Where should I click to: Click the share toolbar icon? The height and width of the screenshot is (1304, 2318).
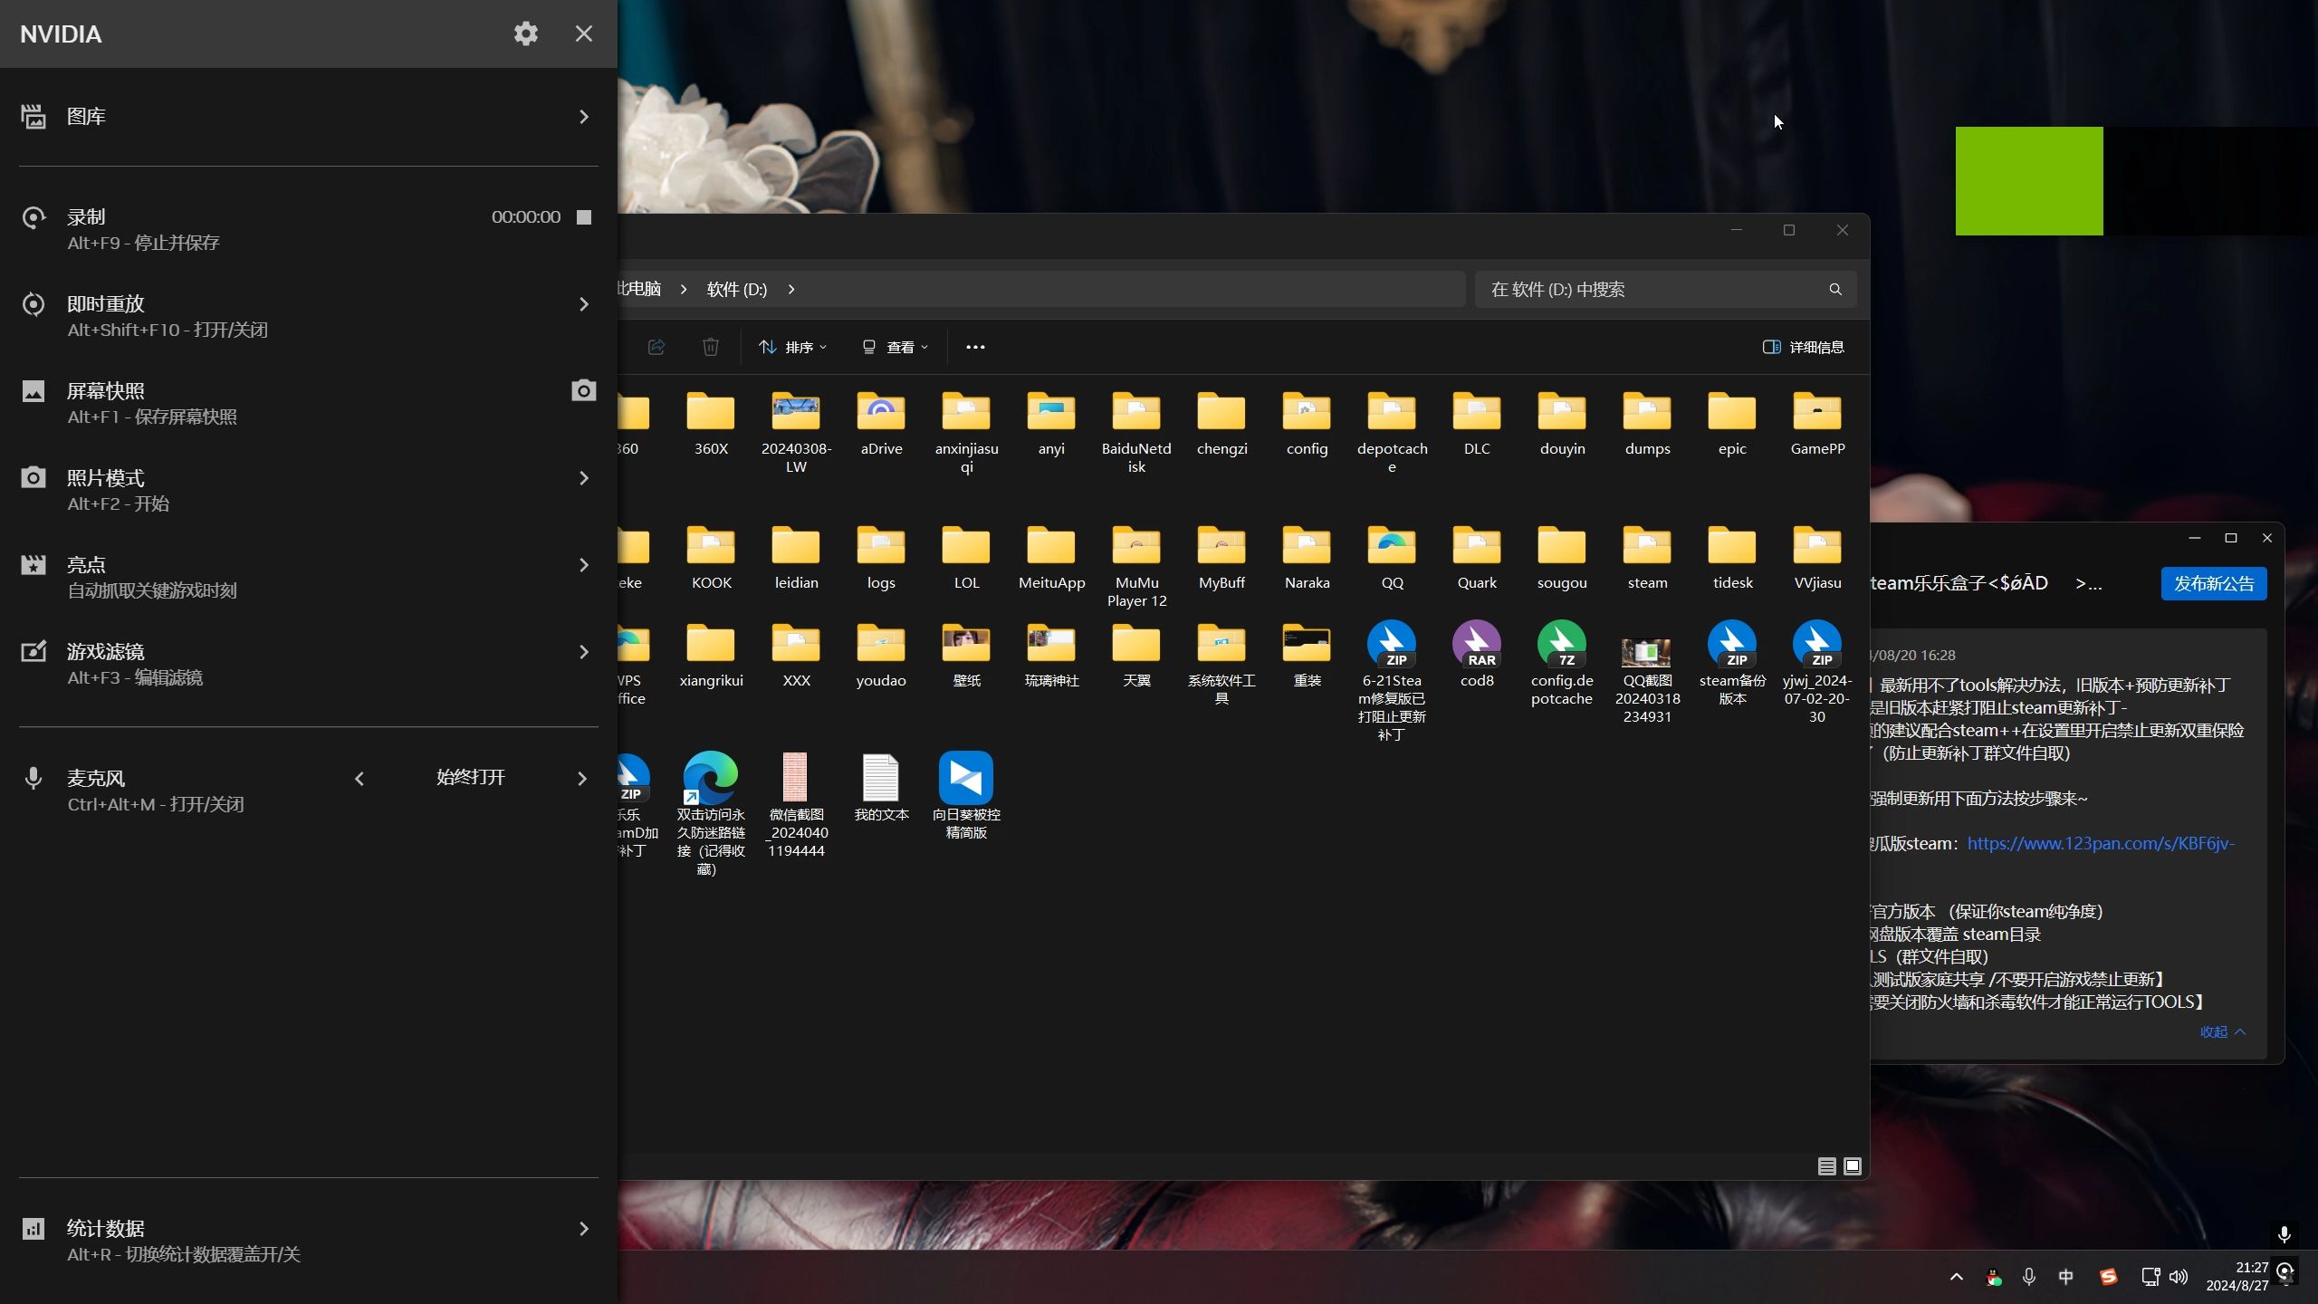656,347
